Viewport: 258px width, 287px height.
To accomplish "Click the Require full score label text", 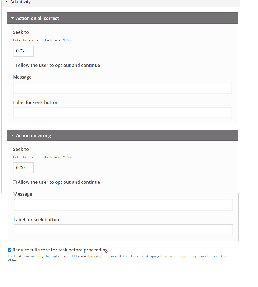I will click(x=60, y=250).
